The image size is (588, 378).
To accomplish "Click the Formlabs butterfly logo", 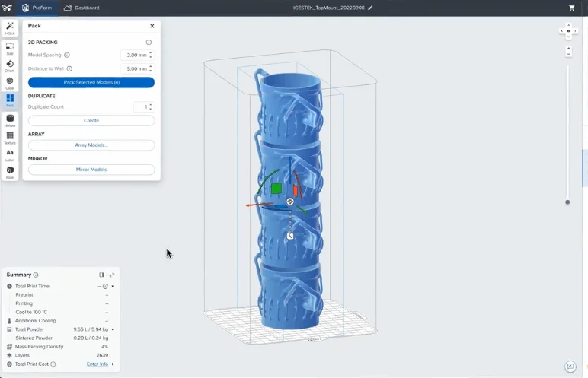I will pos(7,8).
